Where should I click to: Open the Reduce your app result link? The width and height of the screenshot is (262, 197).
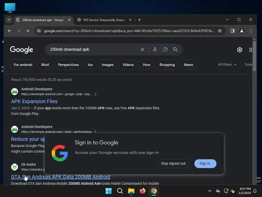pyautogui.click(x=28, y=139)
